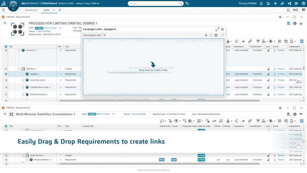
Task: Click the column customization icon in the Coverage Links dialog
Action: coord(216,35)
